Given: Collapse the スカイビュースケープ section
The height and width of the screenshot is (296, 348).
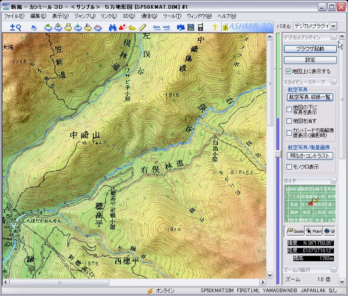Looking at the screenshot, I should 334,82.
